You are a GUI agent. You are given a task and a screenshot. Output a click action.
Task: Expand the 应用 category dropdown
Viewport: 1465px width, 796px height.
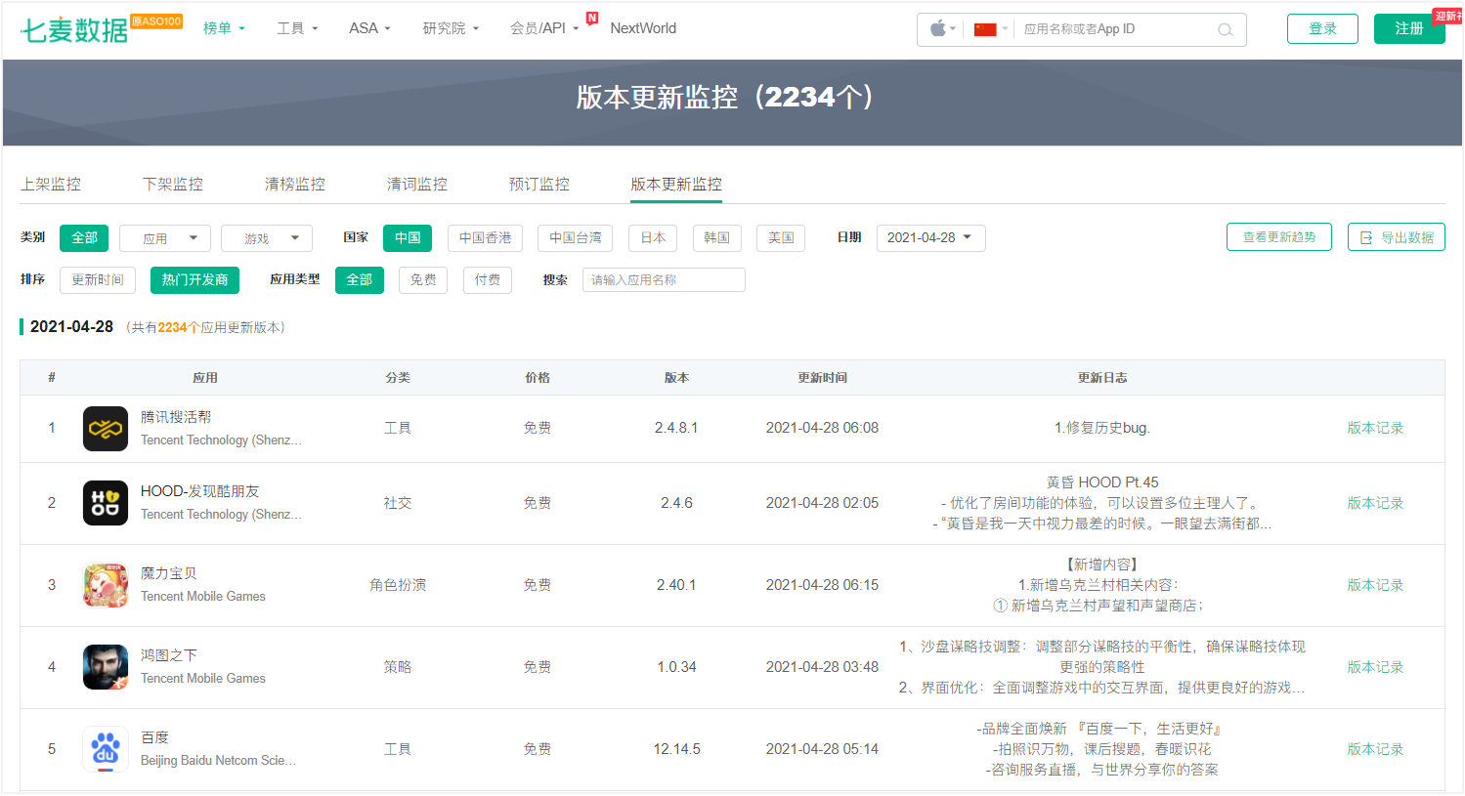coord(165,238)
